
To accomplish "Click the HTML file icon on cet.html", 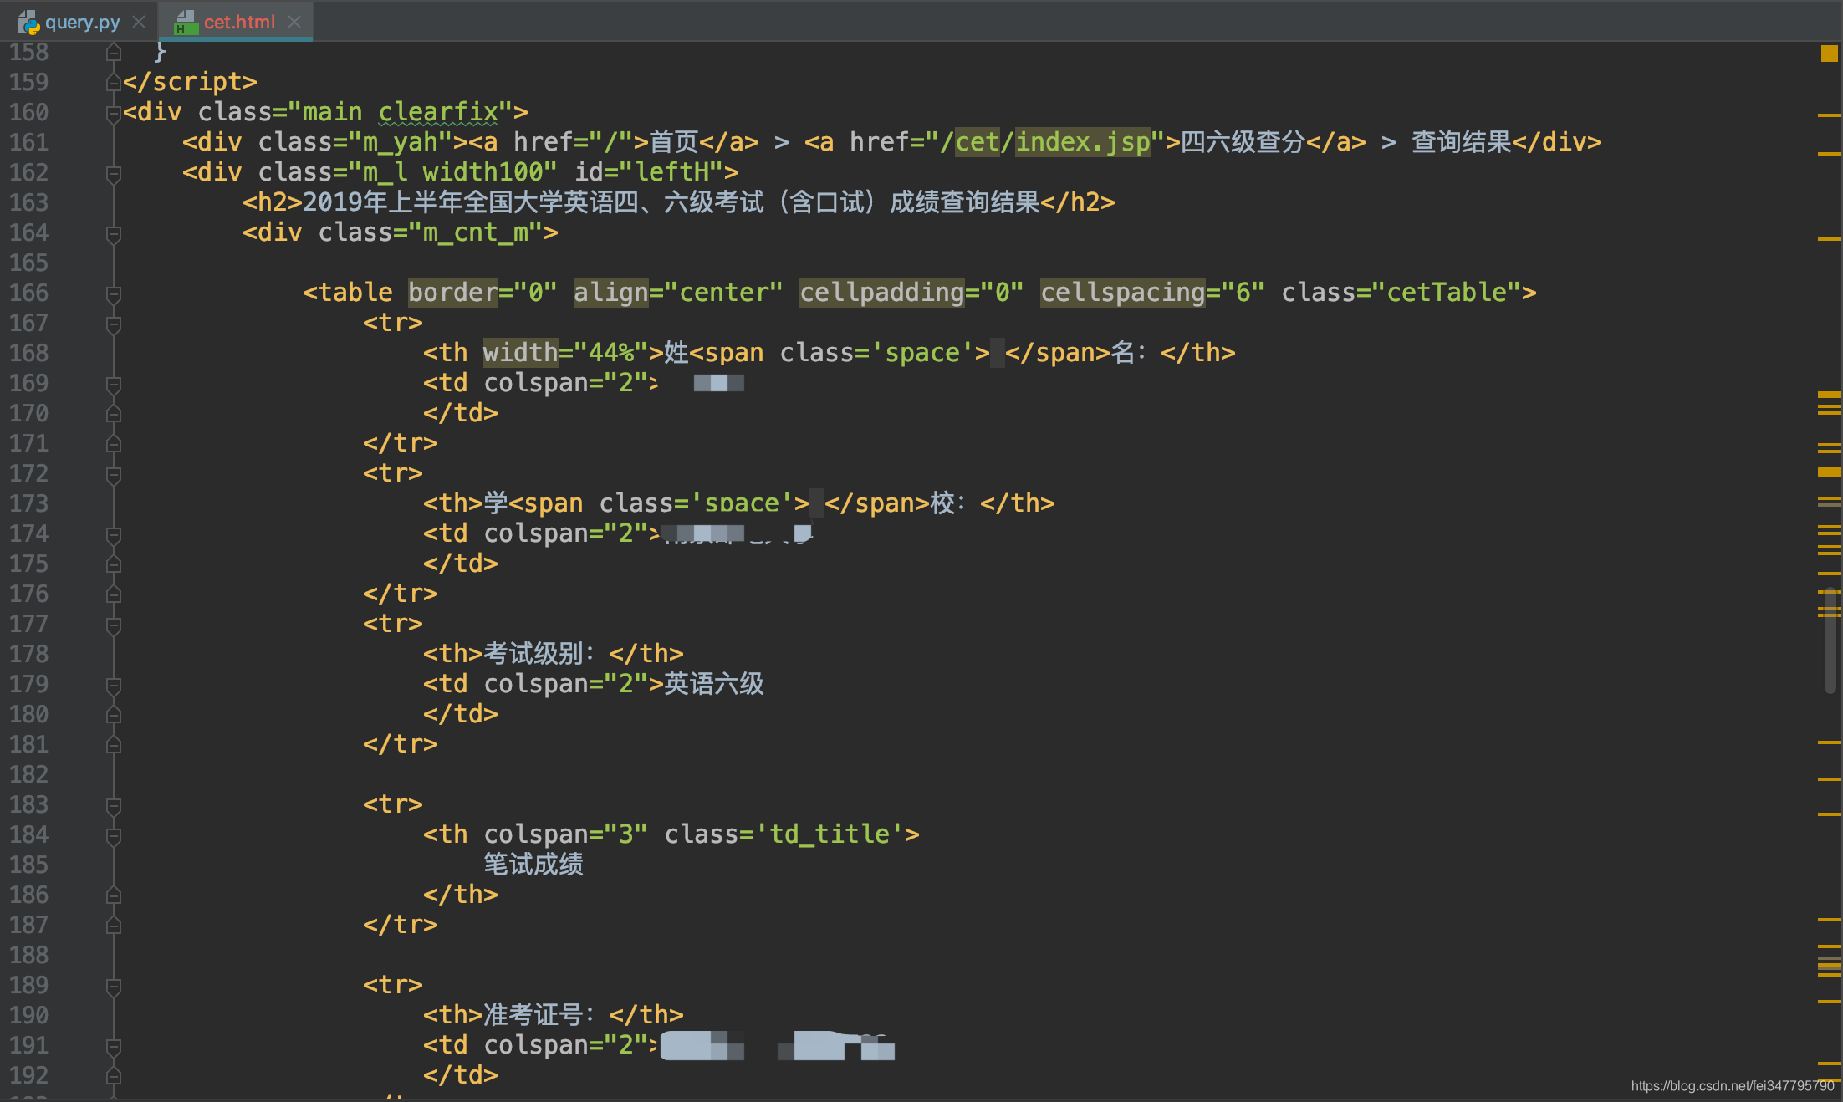I will point(185,22).
